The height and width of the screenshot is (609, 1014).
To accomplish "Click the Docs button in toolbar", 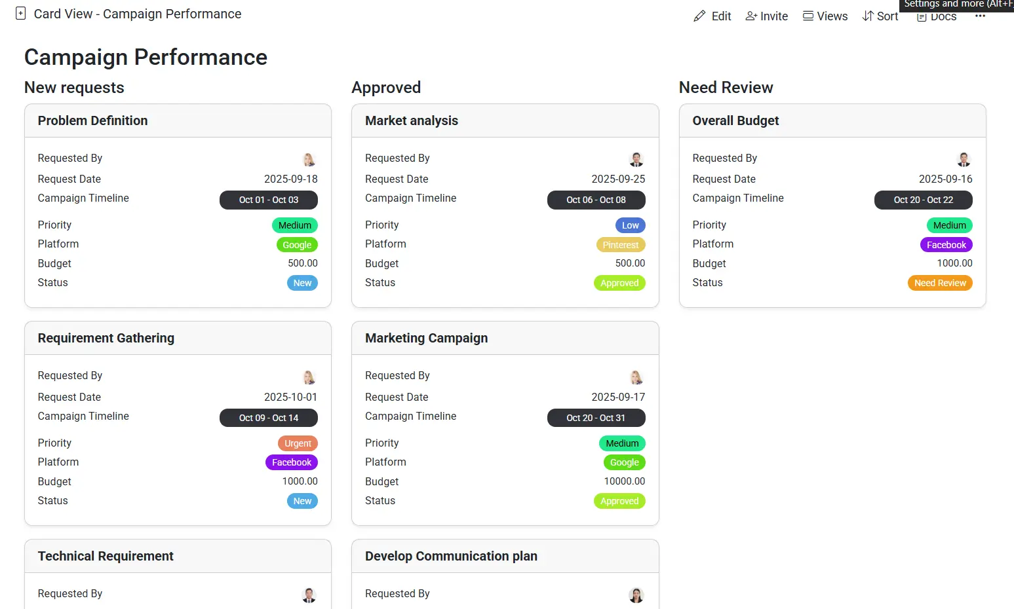I will point(937,18).
